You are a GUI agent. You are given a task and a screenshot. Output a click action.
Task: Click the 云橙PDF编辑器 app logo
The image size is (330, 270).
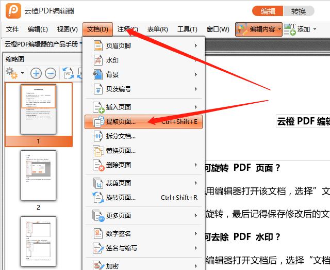click(x=13, y=11)
